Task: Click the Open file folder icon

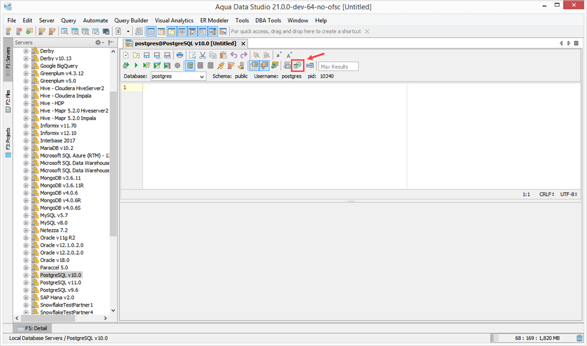Action: [x=136, y=55]
